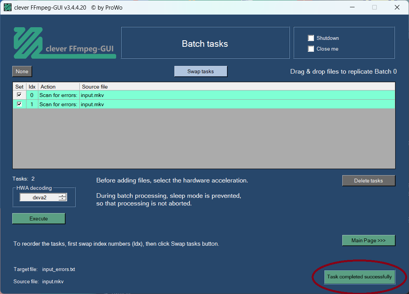Click the clever FFmpeg-GUI logo

65,43
